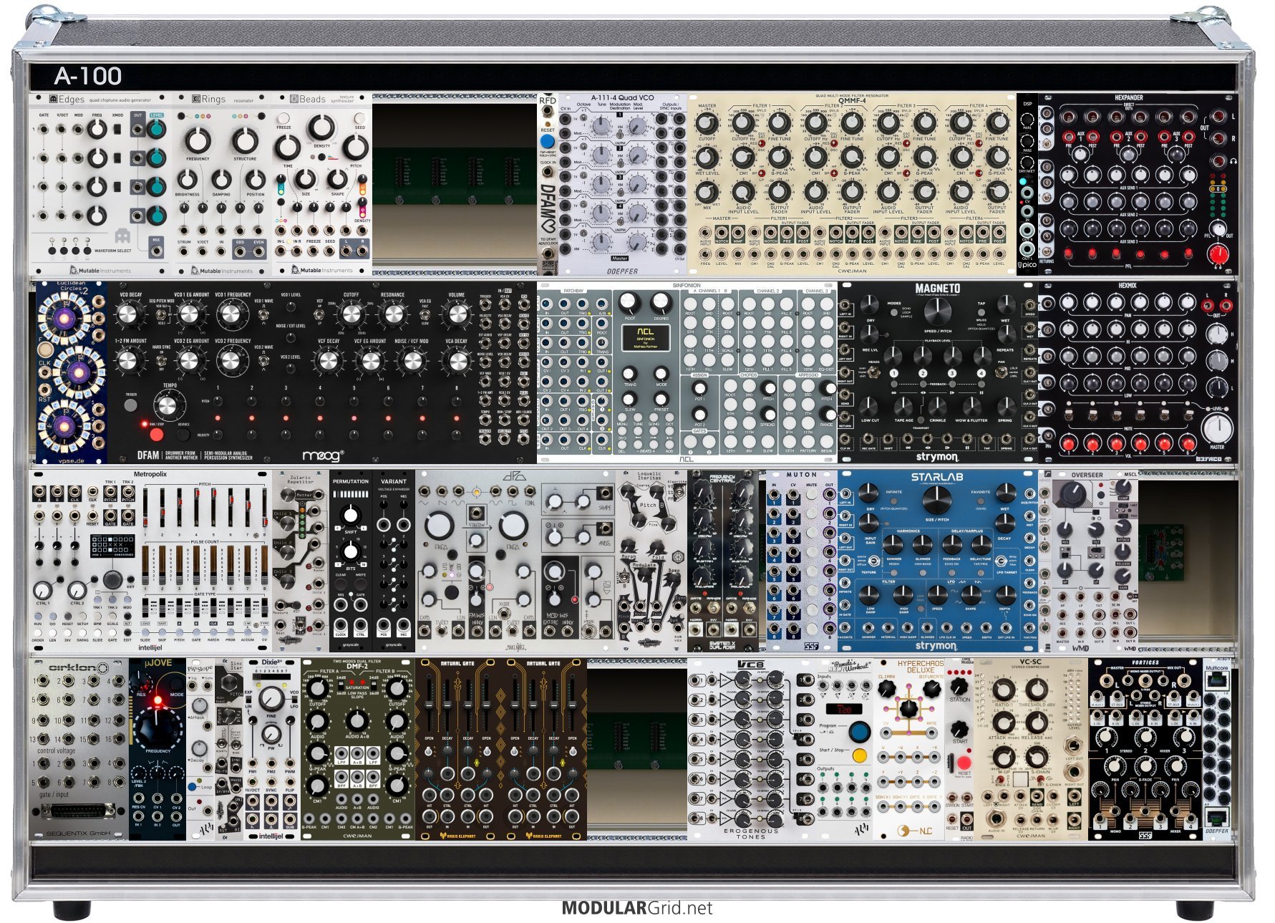Click the first Natural Gate OPEN fader
Viewport: 1275px width, 923px height.
430,705
